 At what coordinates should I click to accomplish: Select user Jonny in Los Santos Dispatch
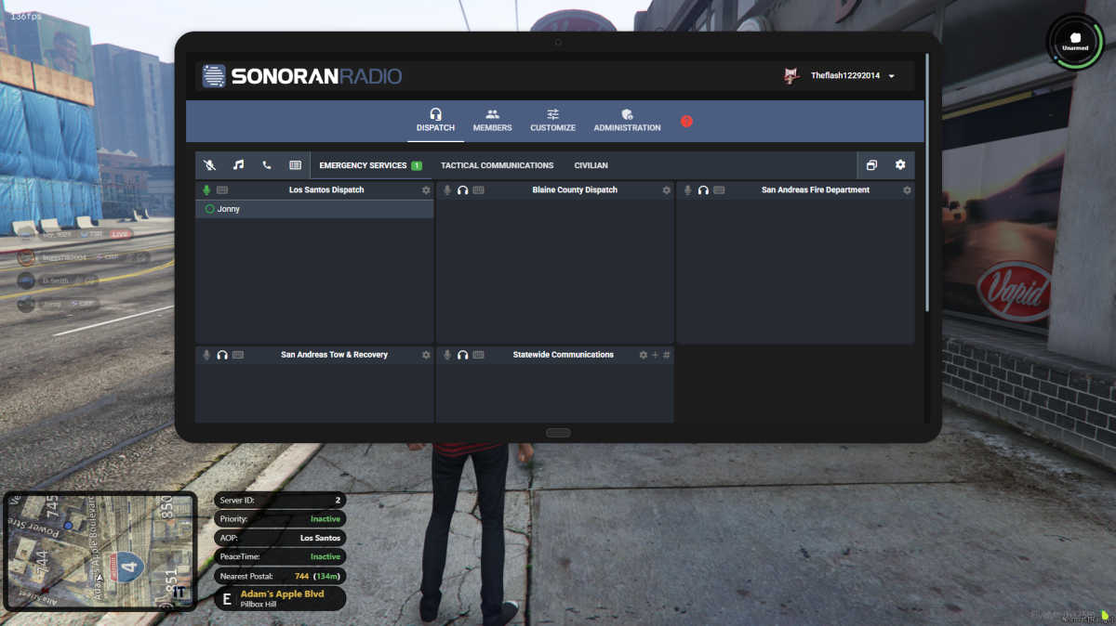point(228,210)
